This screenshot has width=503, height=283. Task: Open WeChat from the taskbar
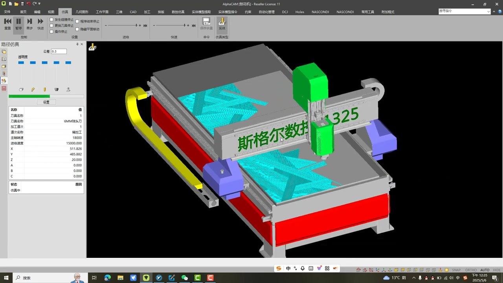(x=185, y=278)
